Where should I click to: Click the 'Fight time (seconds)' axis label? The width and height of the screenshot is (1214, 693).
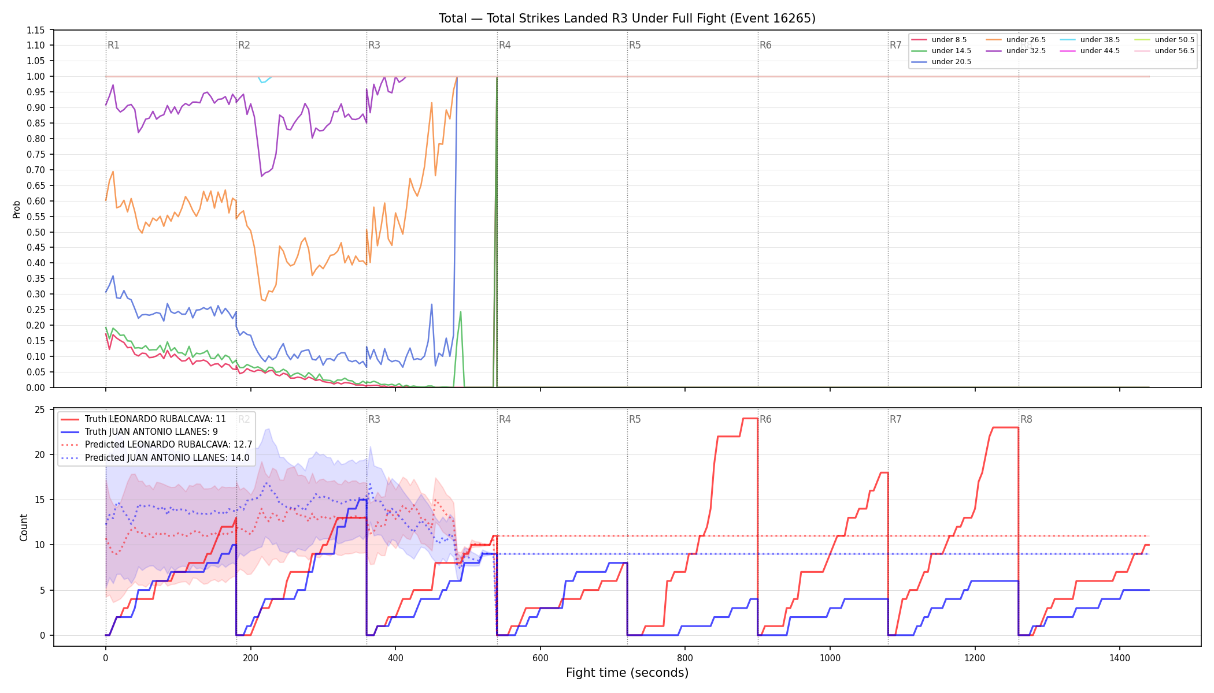tap(627, 673)
